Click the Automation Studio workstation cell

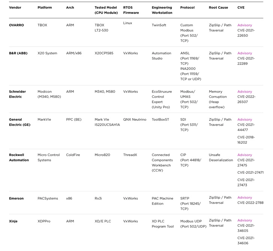[x=161, y=56]
